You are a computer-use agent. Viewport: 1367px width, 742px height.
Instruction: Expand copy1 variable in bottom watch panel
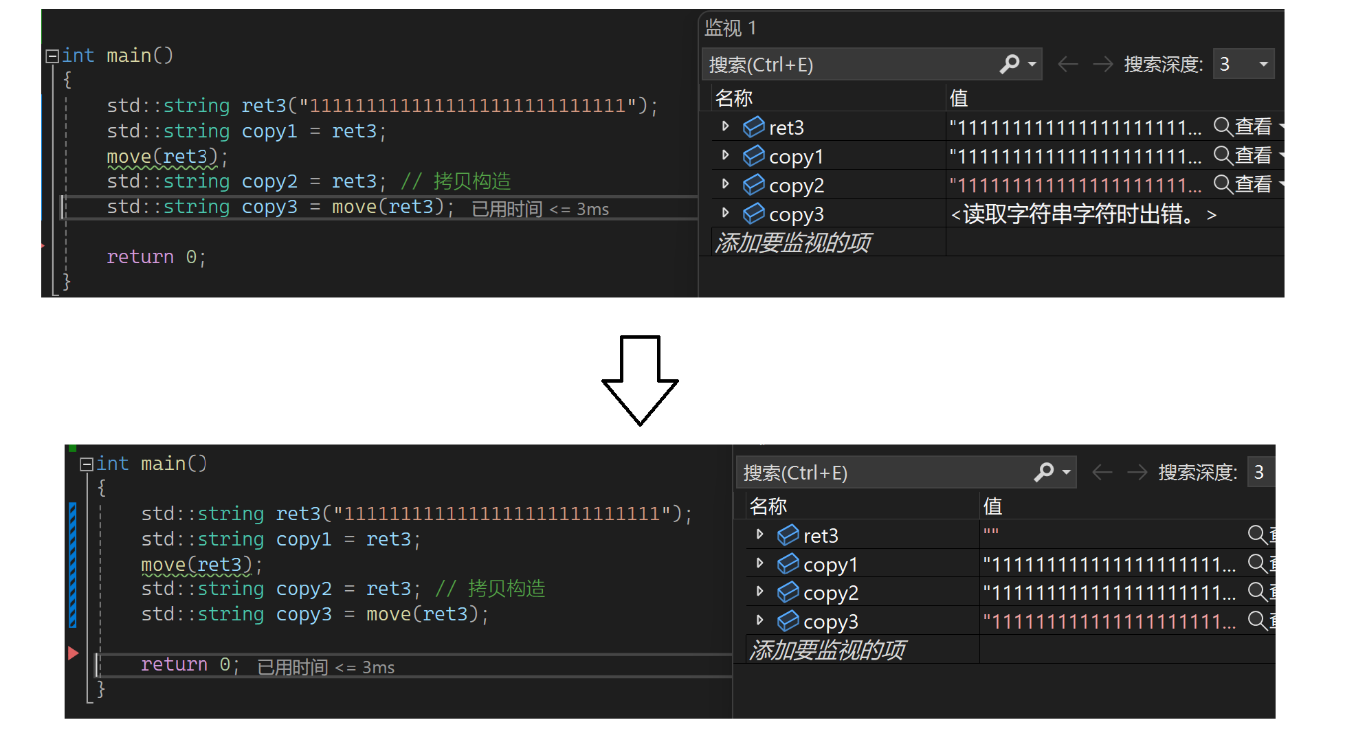click(x=759, y=563)
